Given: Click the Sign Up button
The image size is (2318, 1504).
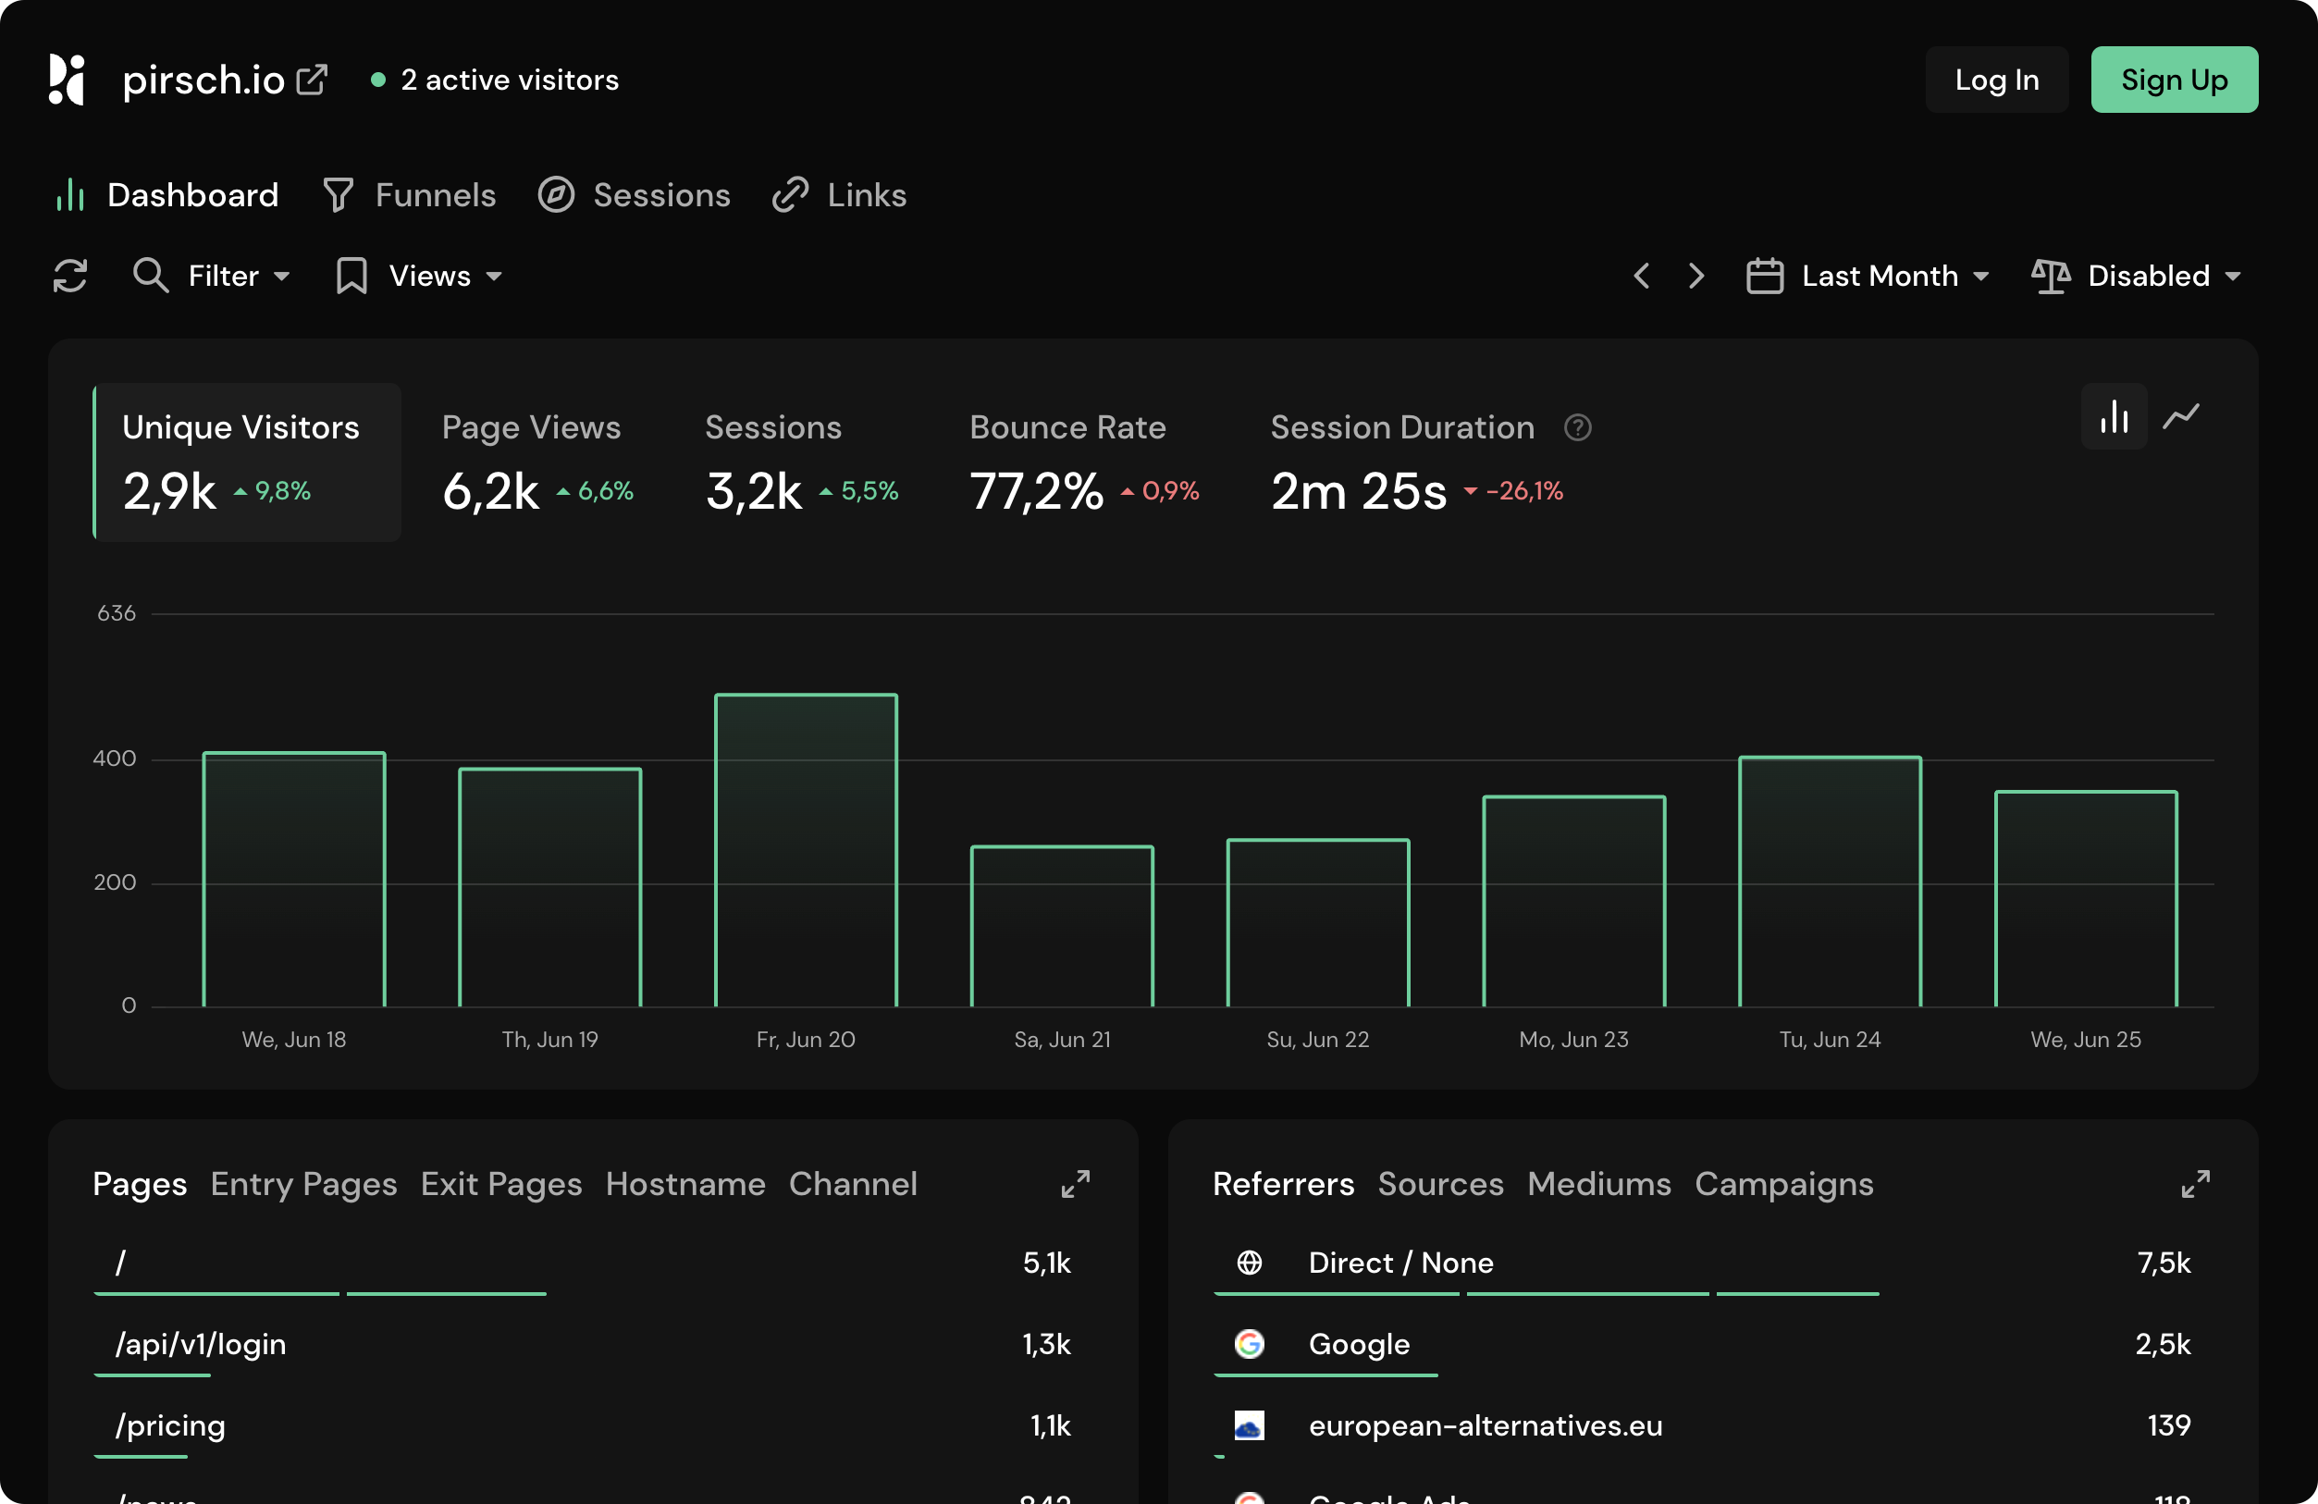Looking at the screenshot, I should pyautogui.click(x=2174, y=79).
